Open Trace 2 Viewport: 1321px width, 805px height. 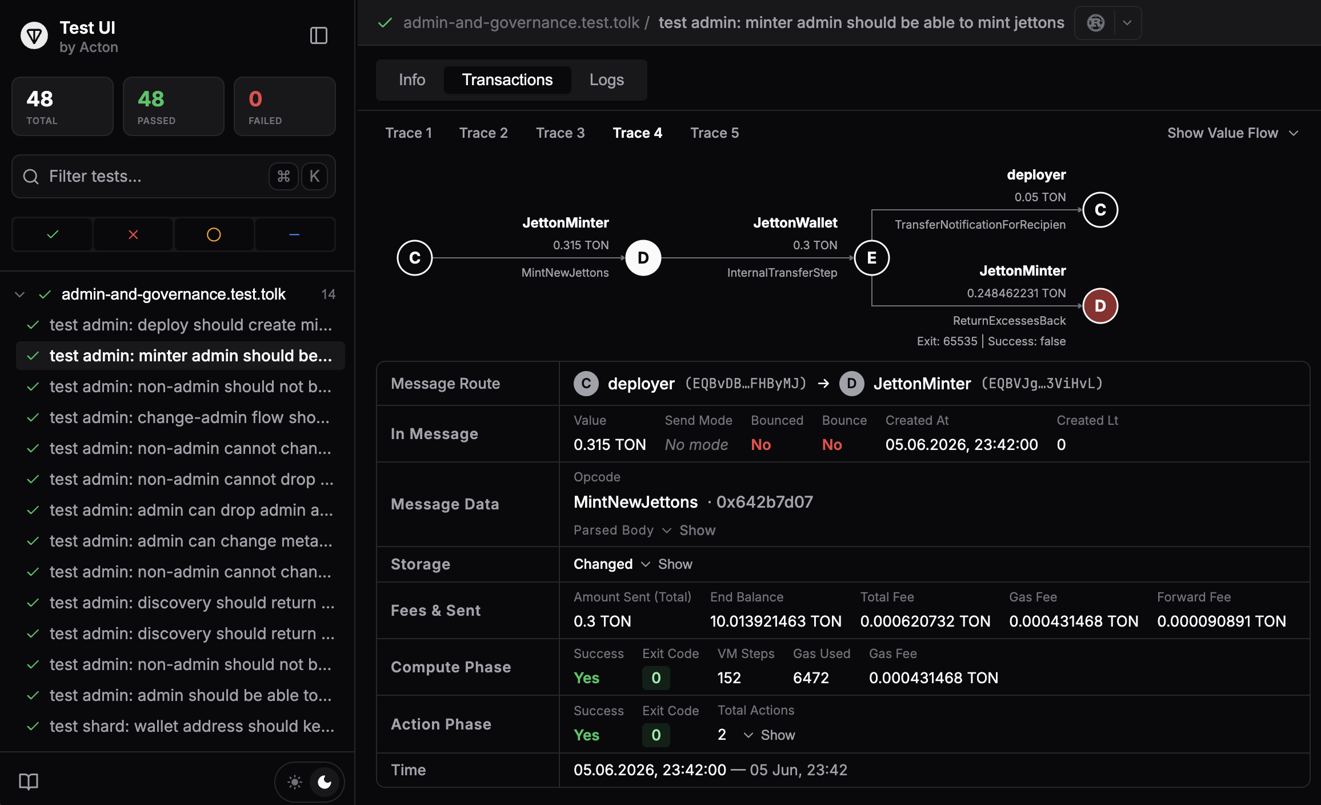[483, 133]
